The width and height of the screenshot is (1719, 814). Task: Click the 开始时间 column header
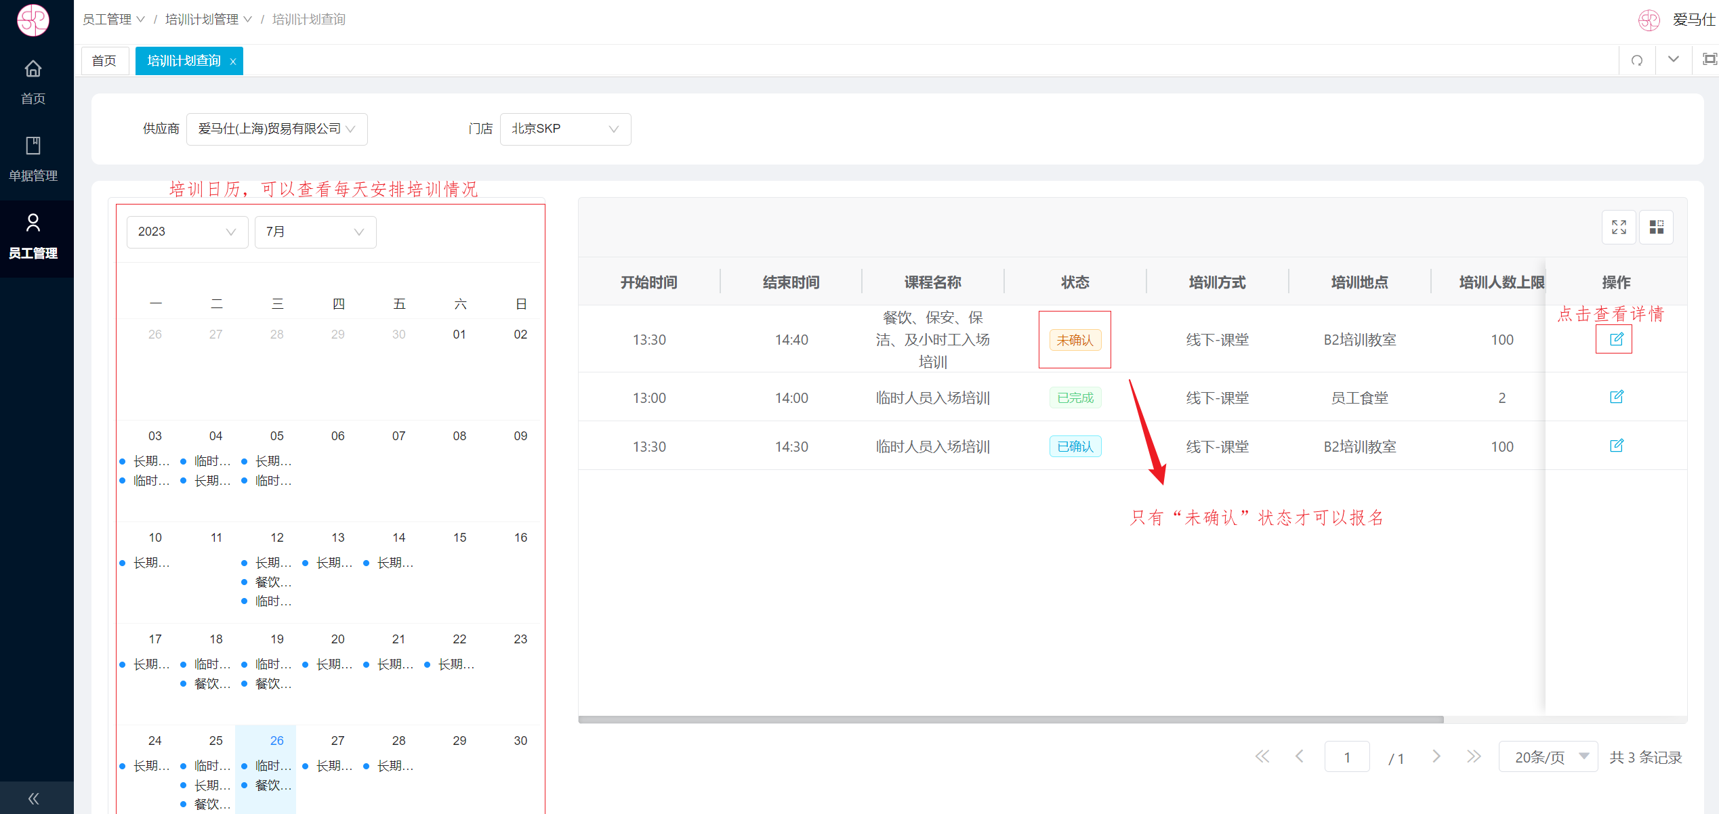click(x=648, y=282)
